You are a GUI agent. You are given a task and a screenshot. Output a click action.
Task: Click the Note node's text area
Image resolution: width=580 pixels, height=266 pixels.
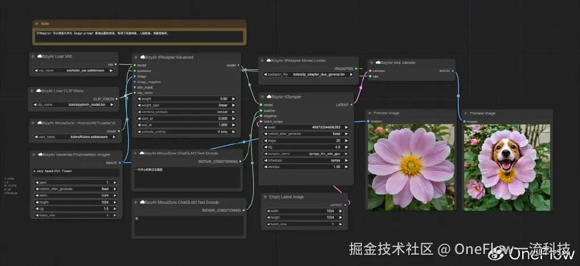click(139, 36)
